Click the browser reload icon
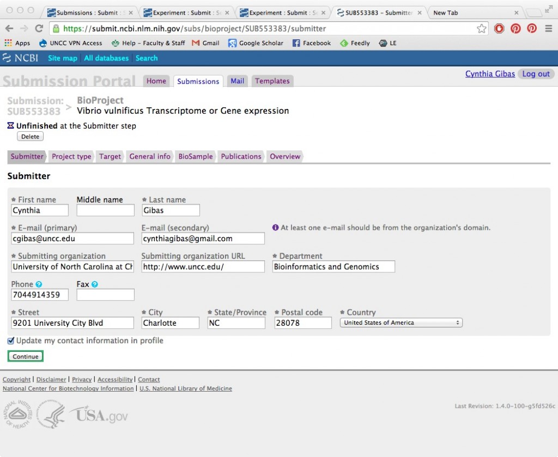The width and height of the screenshot is (558, 457). [x=39, y=29]
